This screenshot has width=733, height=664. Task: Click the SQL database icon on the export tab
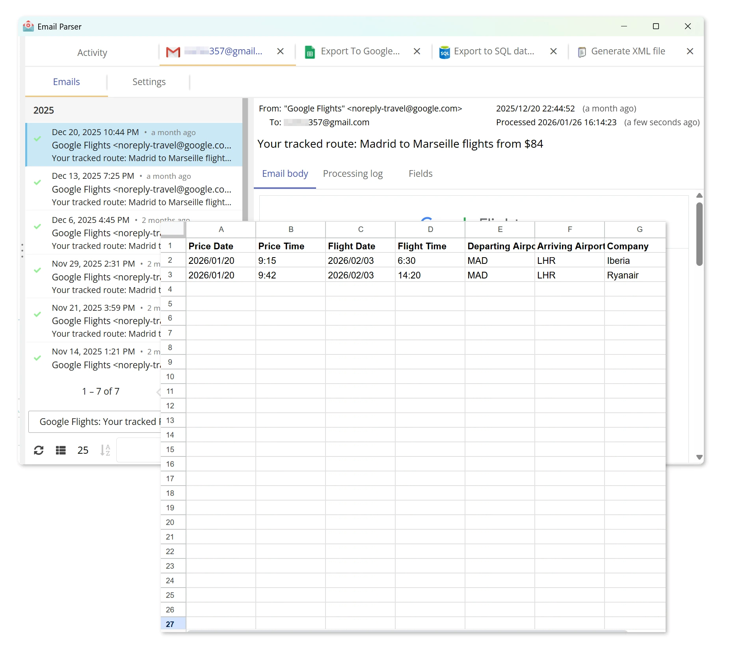click(x=445, y=52)
